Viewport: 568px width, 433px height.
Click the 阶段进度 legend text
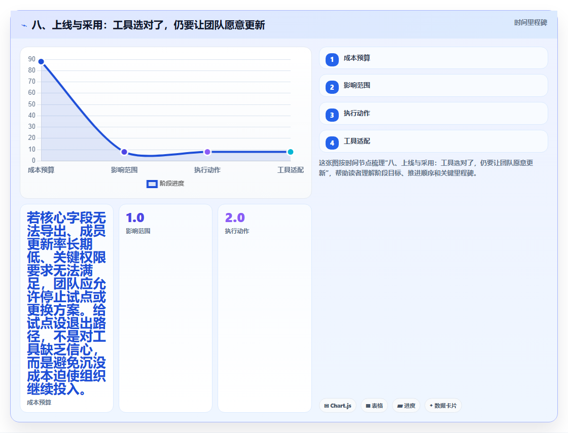[172, 184]
